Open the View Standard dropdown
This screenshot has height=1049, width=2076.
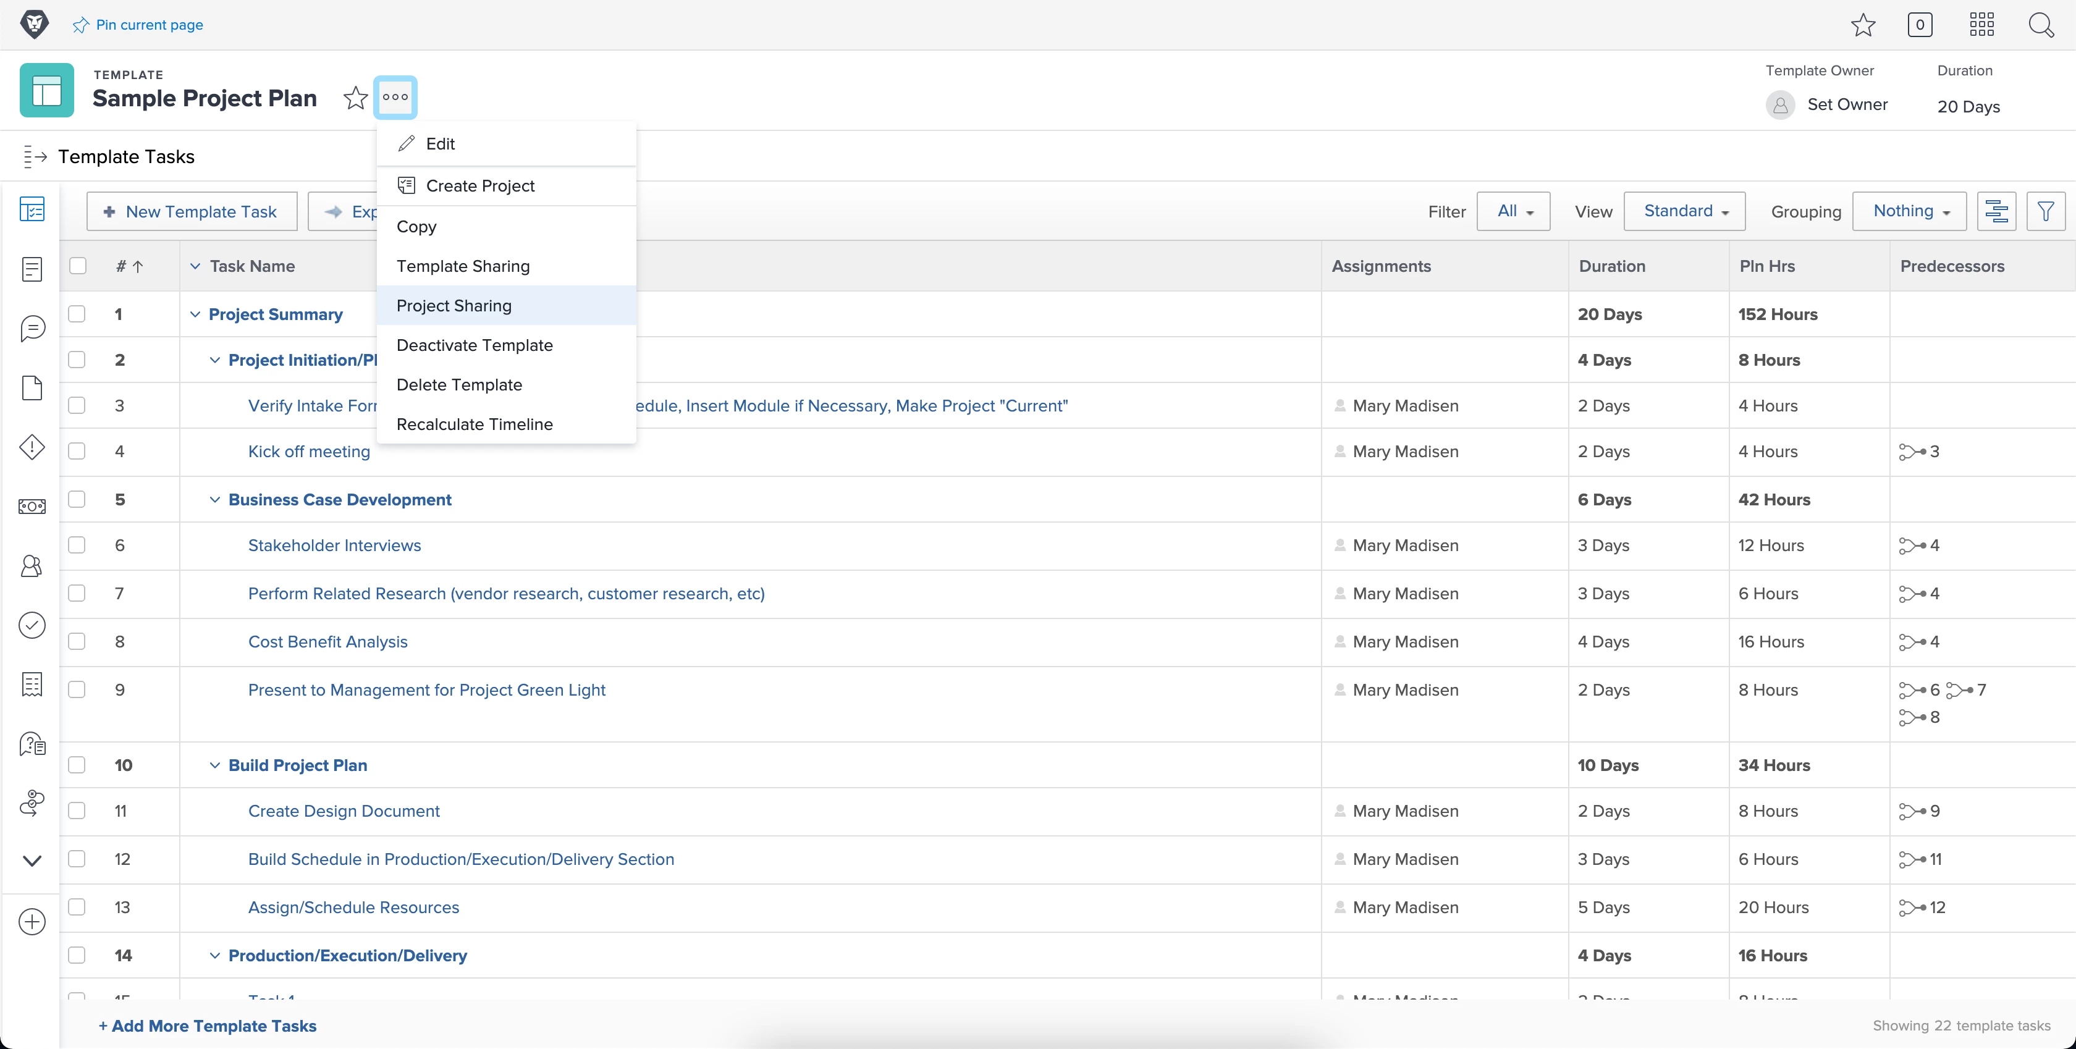(1684, 211)
